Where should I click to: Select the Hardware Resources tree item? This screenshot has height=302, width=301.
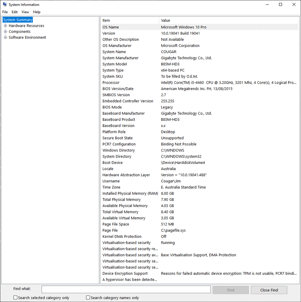click(x=26, y=26)
